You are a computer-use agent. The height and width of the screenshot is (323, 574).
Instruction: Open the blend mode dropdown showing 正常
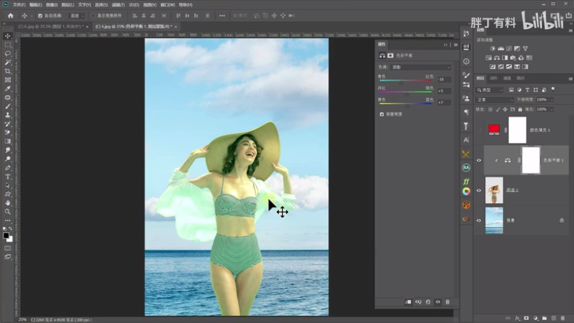click(x=495, y=100)
